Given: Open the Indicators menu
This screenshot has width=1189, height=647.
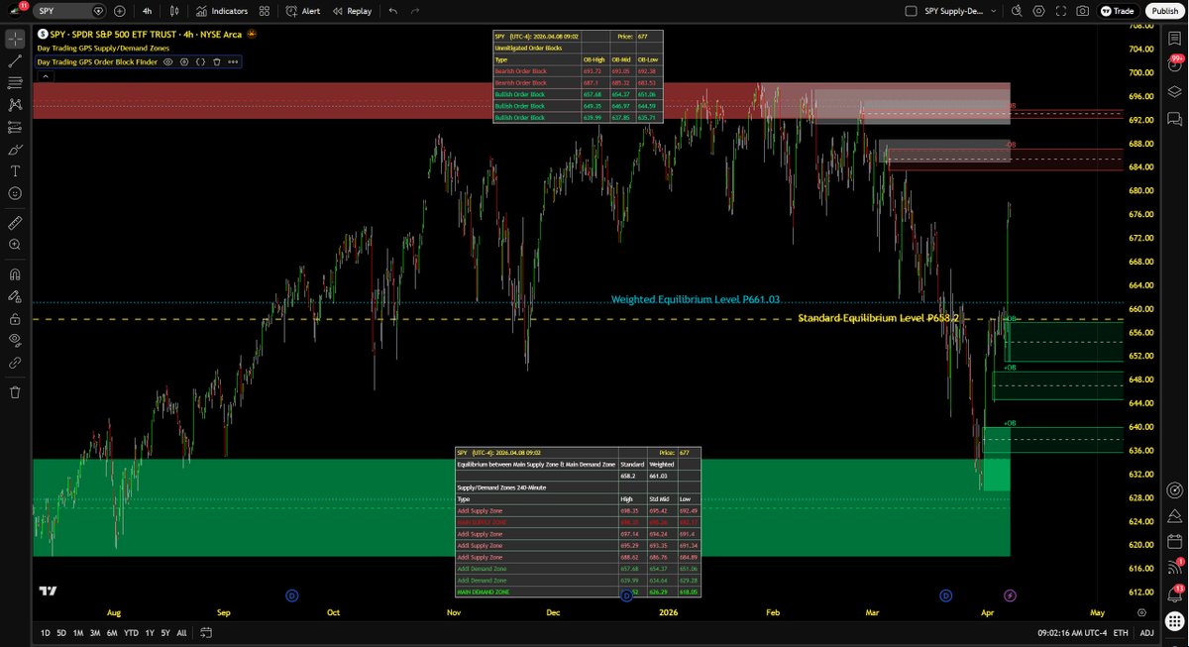Looking at the screenshot, I should click(226, 11).
